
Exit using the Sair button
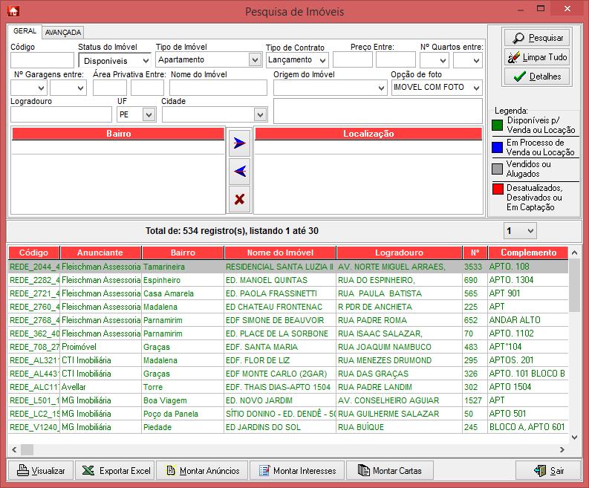coord(549,470)
